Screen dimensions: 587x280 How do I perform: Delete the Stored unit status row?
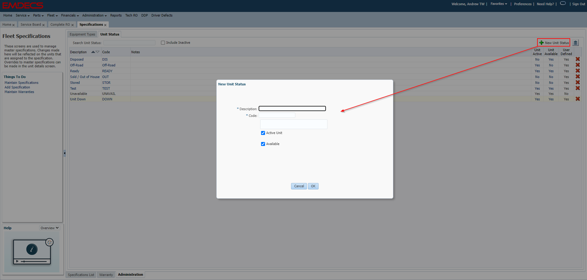(x=578, y=82)
